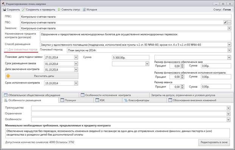Expand the Преимущества dropdown
Screen dimensions: 235x150
(228, 108)
